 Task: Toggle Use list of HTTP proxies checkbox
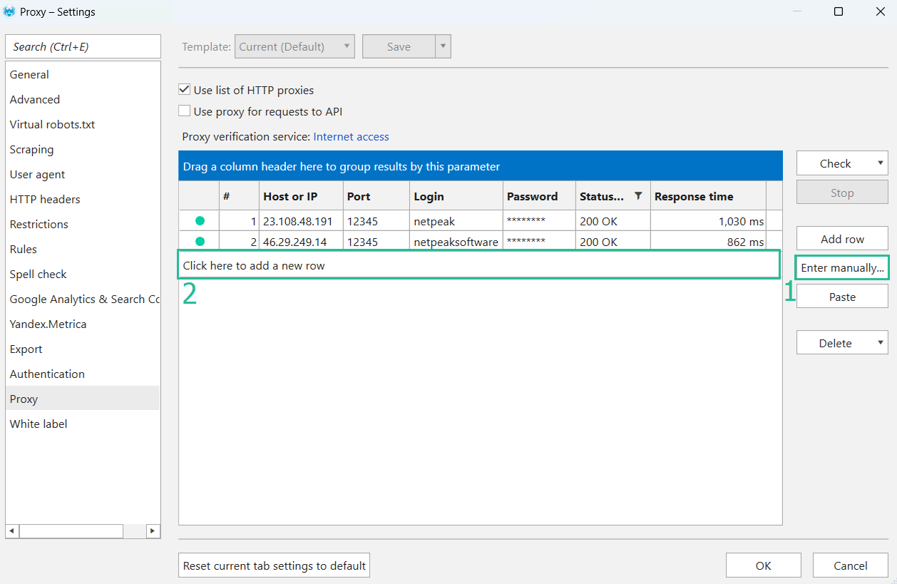pyautogui.click(x=185, y=90)
